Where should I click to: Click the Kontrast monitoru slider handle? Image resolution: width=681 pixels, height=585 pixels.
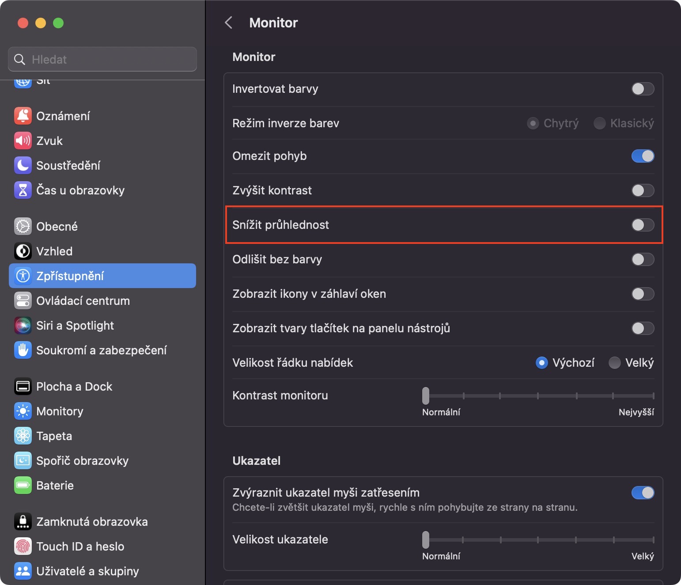click(x=426, y=396)
